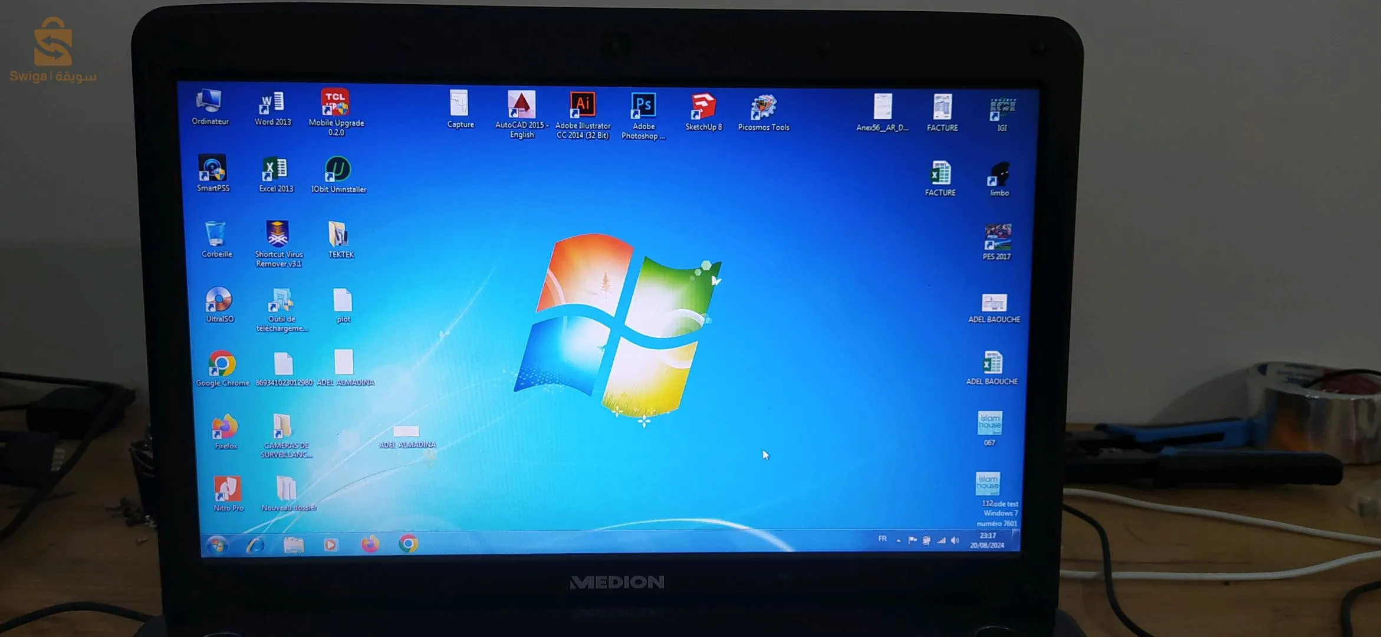Viewport: 1381px width, 637px height.
Task: Open the FR language bar indicator
Action: click(x=882, y=539)
